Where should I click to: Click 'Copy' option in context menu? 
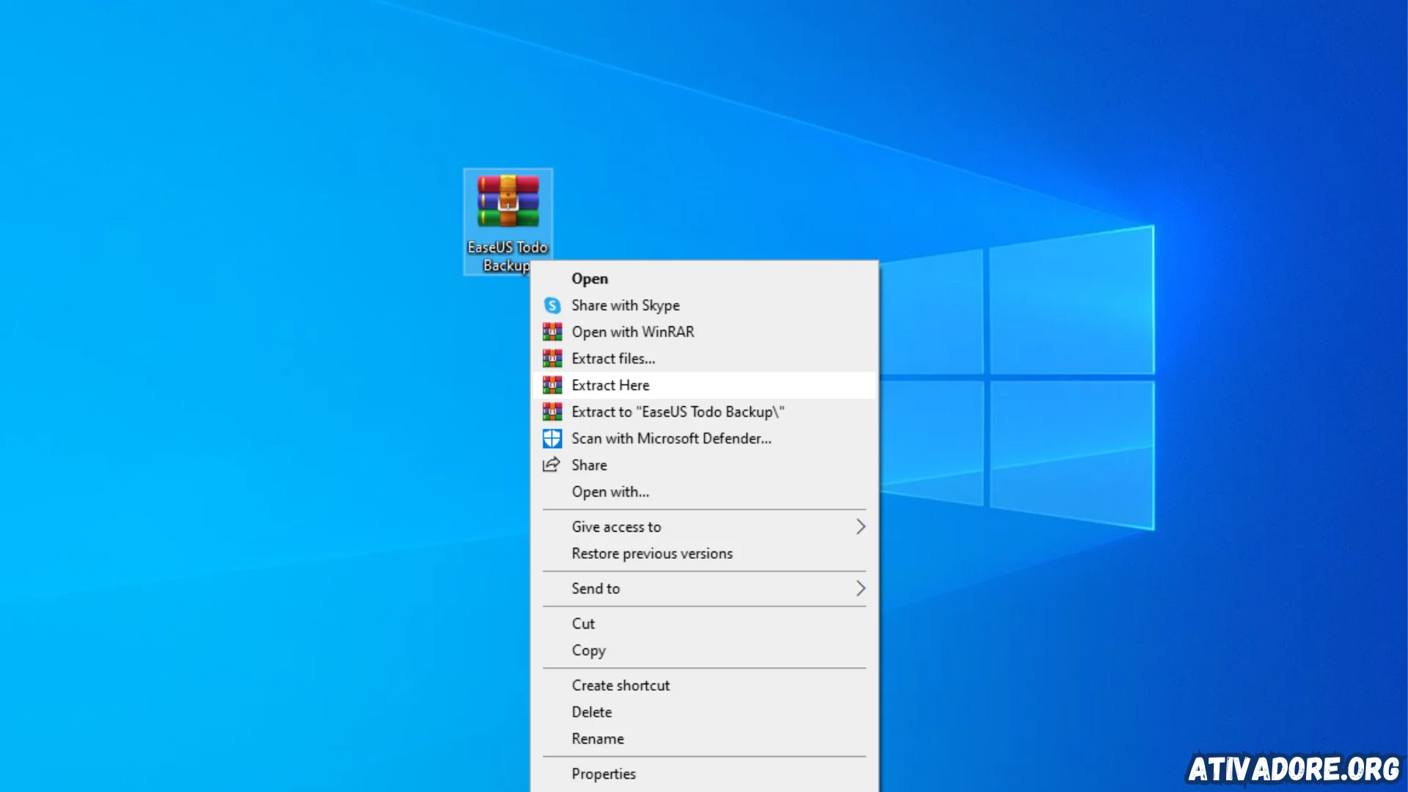tap(588, 650)
